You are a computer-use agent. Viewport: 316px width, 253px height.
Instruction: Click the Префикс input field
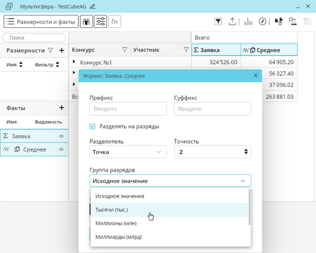[128, 109]
